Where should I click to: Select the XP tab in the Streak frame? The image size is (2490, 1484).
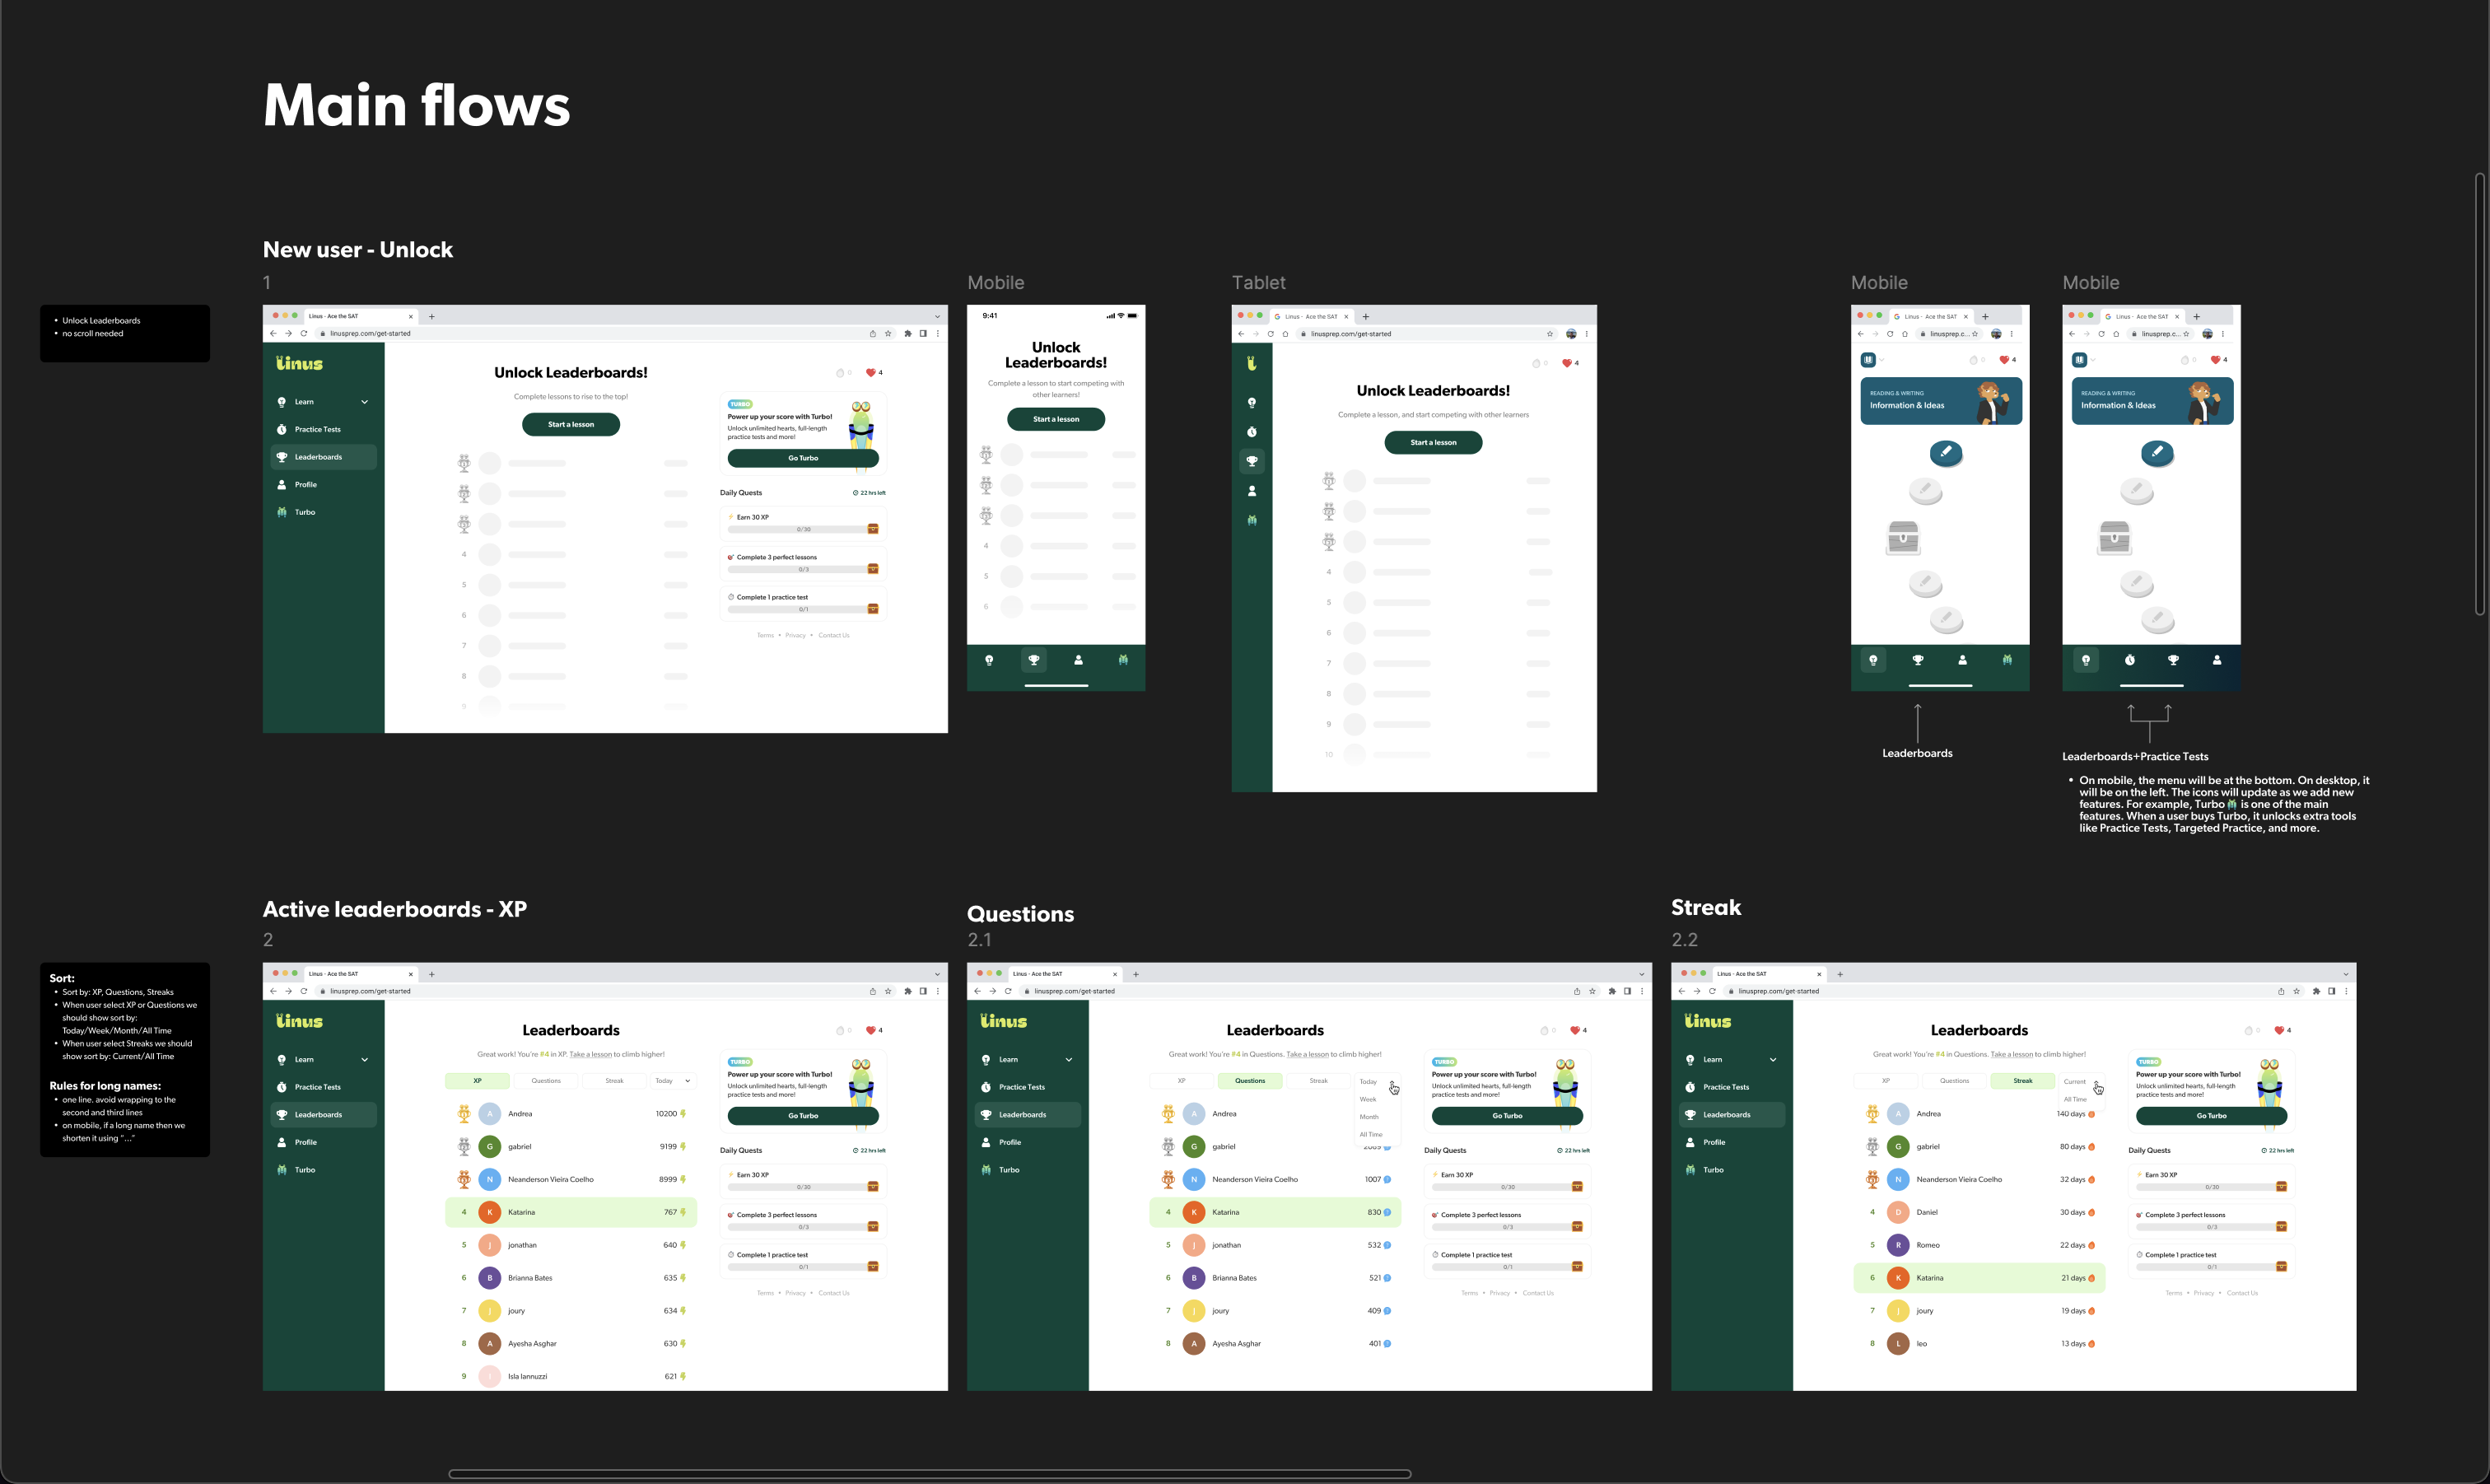(1886, 1081)
